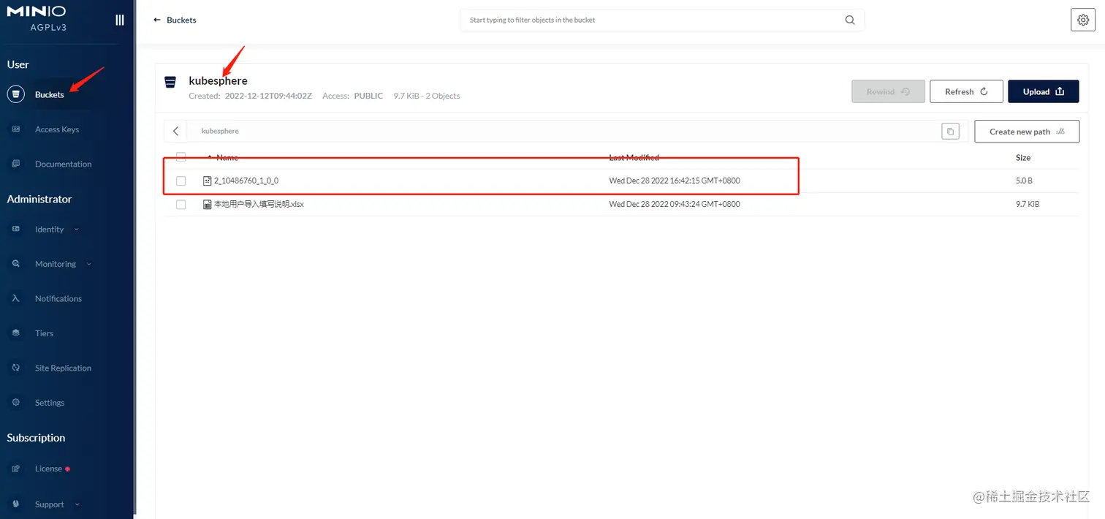Open the Tiers menu item

pos(45,333)
